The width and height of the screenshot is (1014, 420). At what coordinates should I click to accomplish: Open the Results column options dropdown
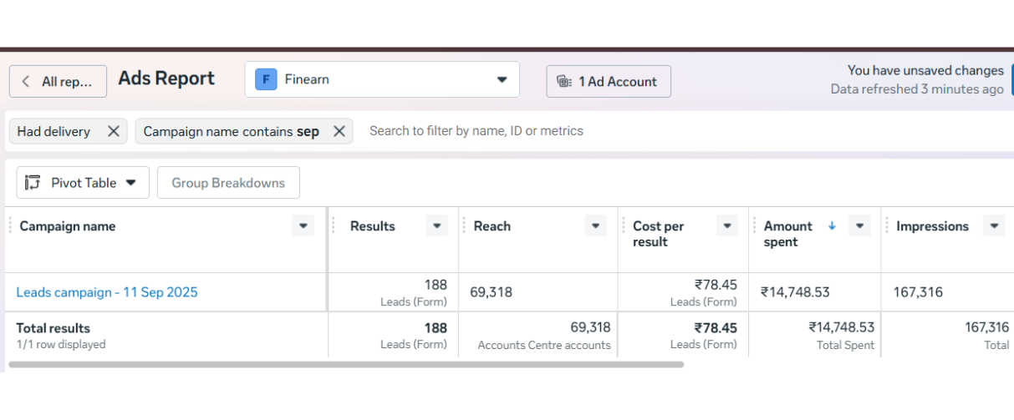coord(436,225)
